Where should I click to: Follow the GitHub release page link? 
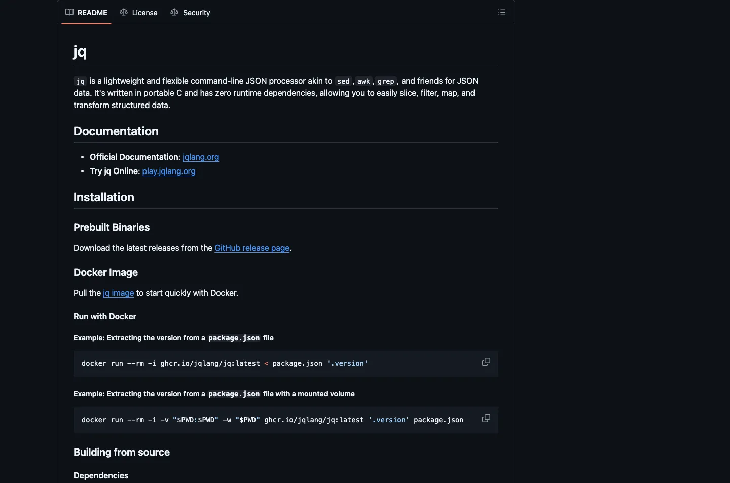click(x=252, y=248)
